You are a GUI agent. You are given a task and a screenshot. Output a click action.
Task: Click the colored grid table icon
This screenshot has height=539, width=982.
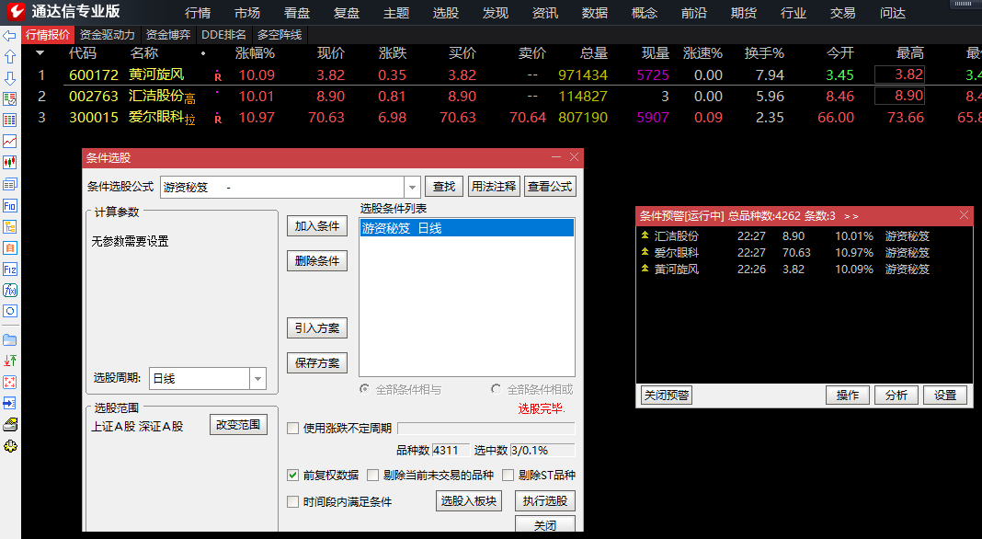click(9, 120)
